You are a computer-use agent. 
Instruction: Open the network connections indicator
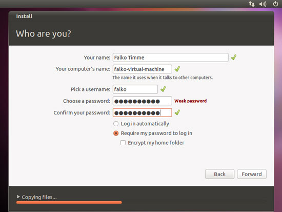click(x=252, y=4)
